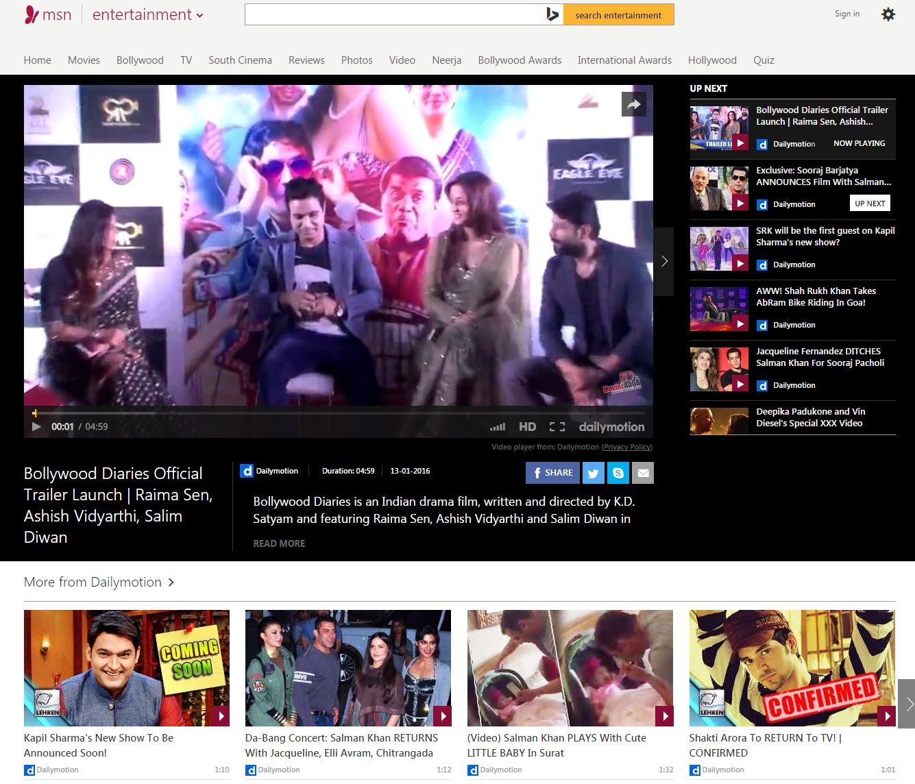This screenshot has height=784, width=915.
Task: Click the Facebook SHARE button
Action: click(552, 473)
